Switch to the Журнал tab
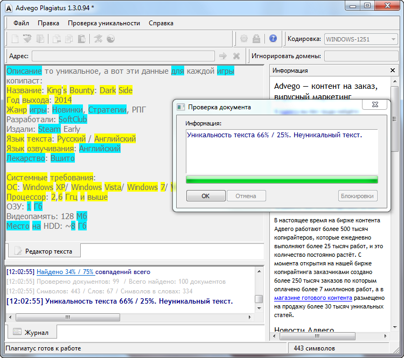Image resolution: width=404 pixels, height=358 pixels. click(32, 332)
